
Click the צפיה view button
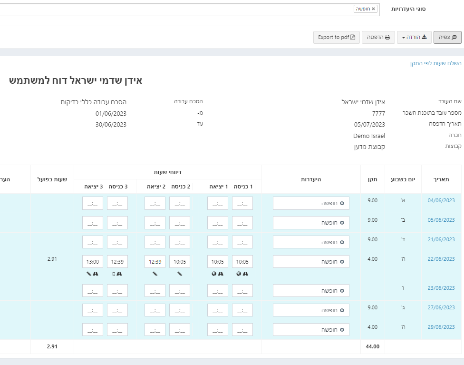(447, 37)
